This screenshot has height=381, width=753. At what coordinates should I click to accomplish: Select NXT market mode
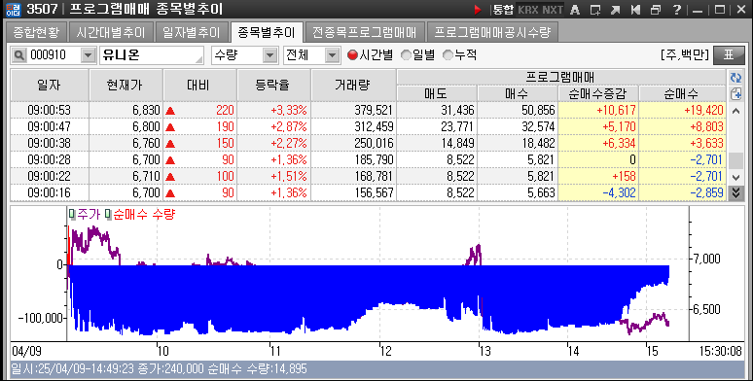tap(553, 9)
